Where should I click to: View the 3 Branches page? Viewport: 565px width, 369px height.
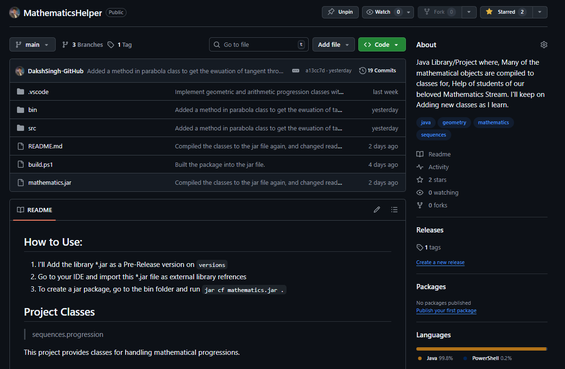pyautogui.click(x=83, y=45)
